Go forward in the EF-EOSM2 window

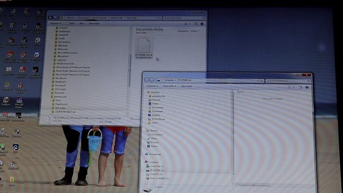click(x=151, y=80)
